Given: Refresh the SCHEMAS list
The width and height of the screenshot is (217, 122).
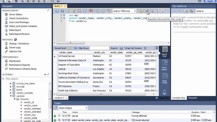Looking at the screenshot, I should [45, 75].
